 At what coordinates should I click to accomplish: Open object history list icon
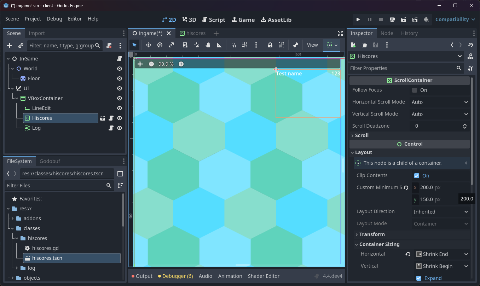[470, 45]
